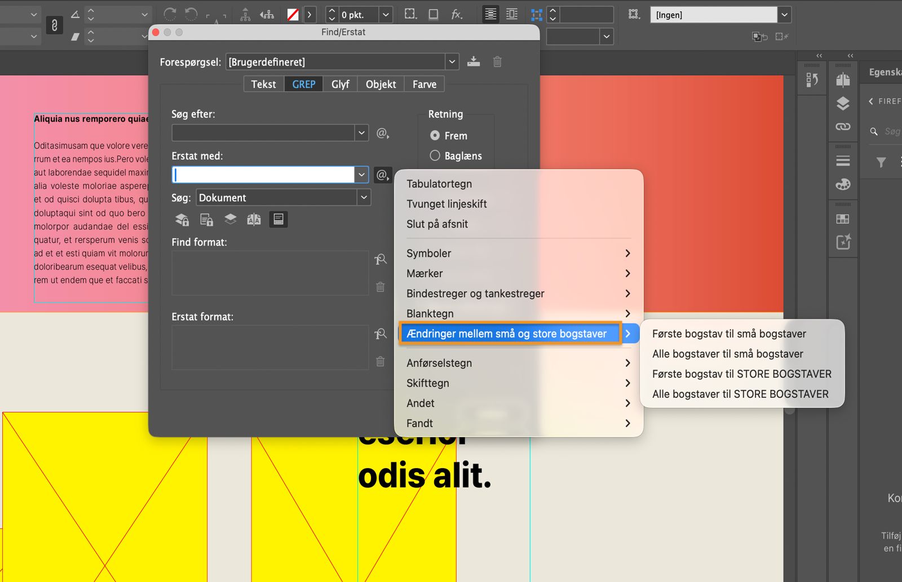
Task: Toggle include locked layers icon
Action: click(x=182, y=220)
